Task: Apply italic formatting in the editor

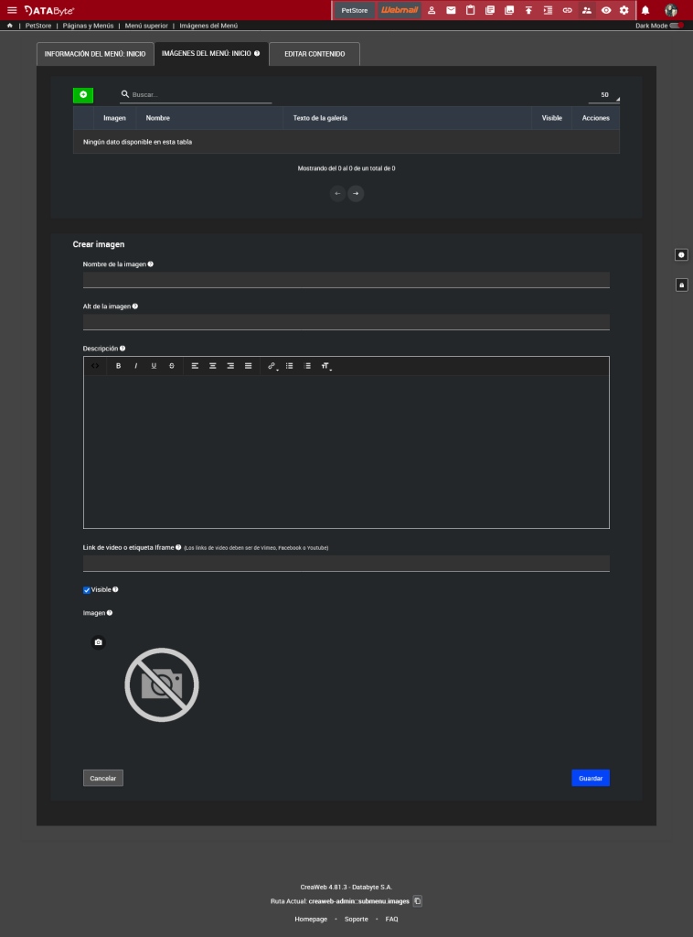Action: tap(136, 366)
